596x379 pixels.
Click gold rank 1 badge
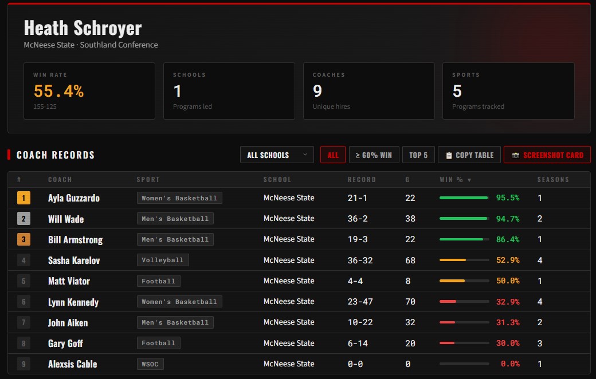tap(23, 198)
